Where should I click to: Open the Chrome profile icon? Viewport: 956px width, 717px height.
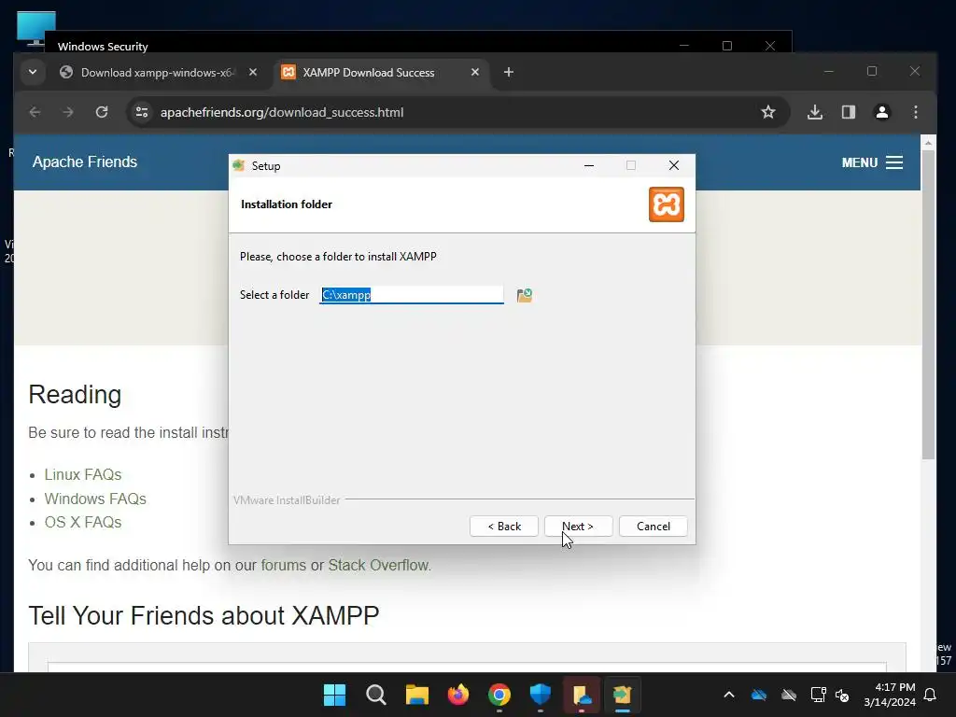click(x=882, y=112)
